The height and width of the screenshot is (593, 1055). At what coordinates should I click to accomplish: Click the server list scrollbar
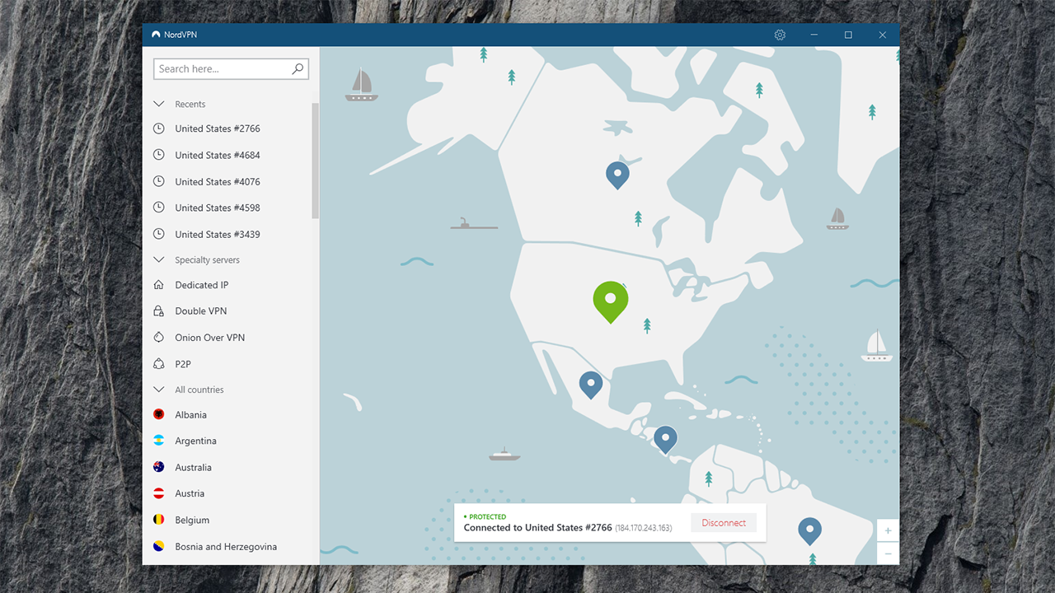tap(315, 161)
